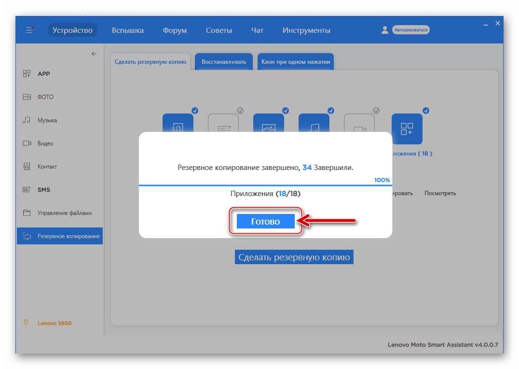Select the messages backup tile
Viewport: 519px width, 369px height.
pos(223,123)
